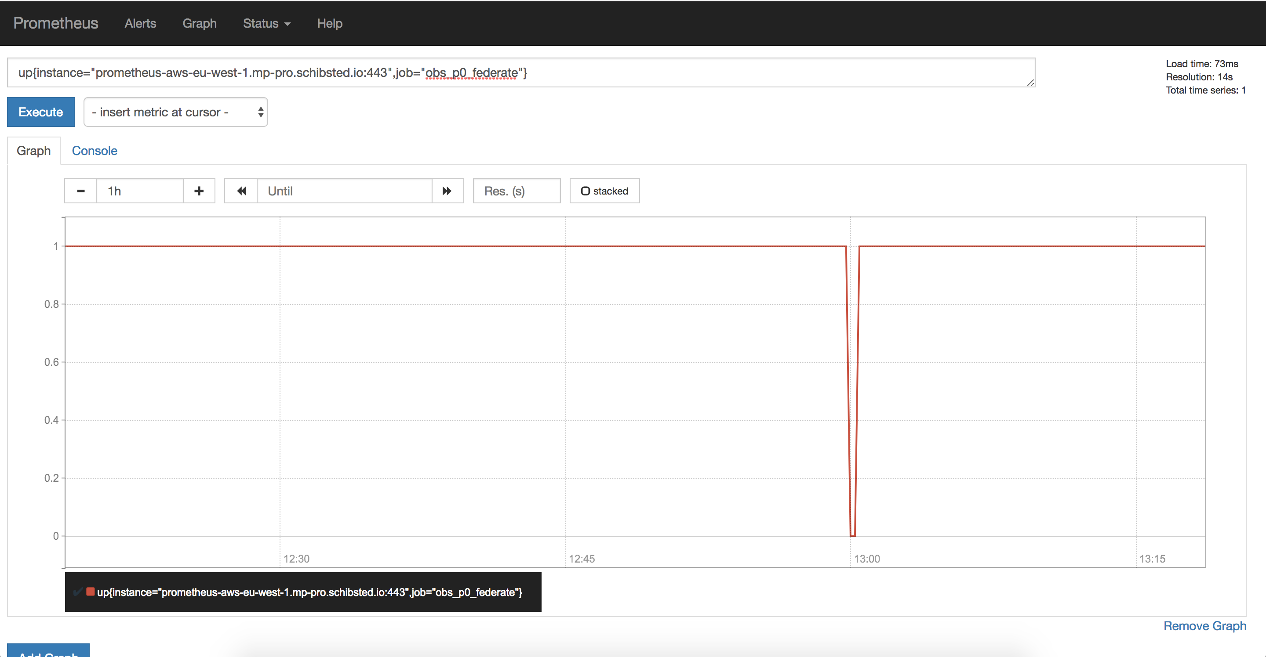Switch to the Console tab

(x=95, y=151)
